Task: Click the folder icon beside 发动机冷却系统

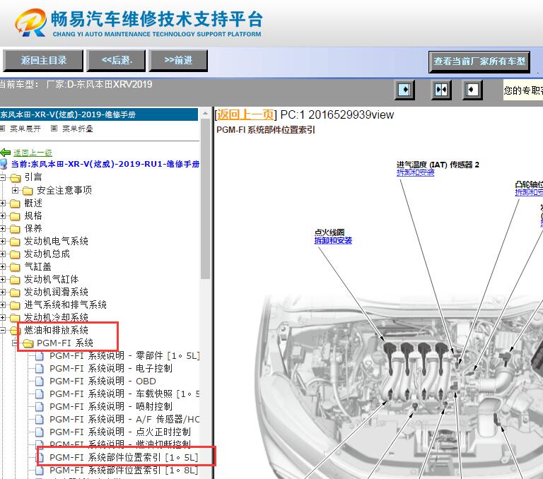Action: (x=15, y=318)
